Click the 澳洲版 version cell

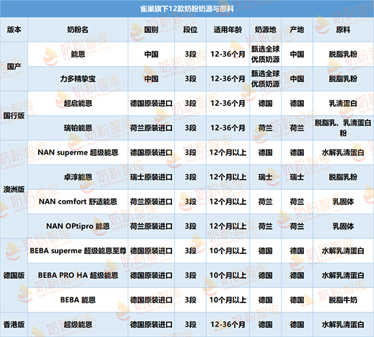pyautogui.click(x=14, y=189)
